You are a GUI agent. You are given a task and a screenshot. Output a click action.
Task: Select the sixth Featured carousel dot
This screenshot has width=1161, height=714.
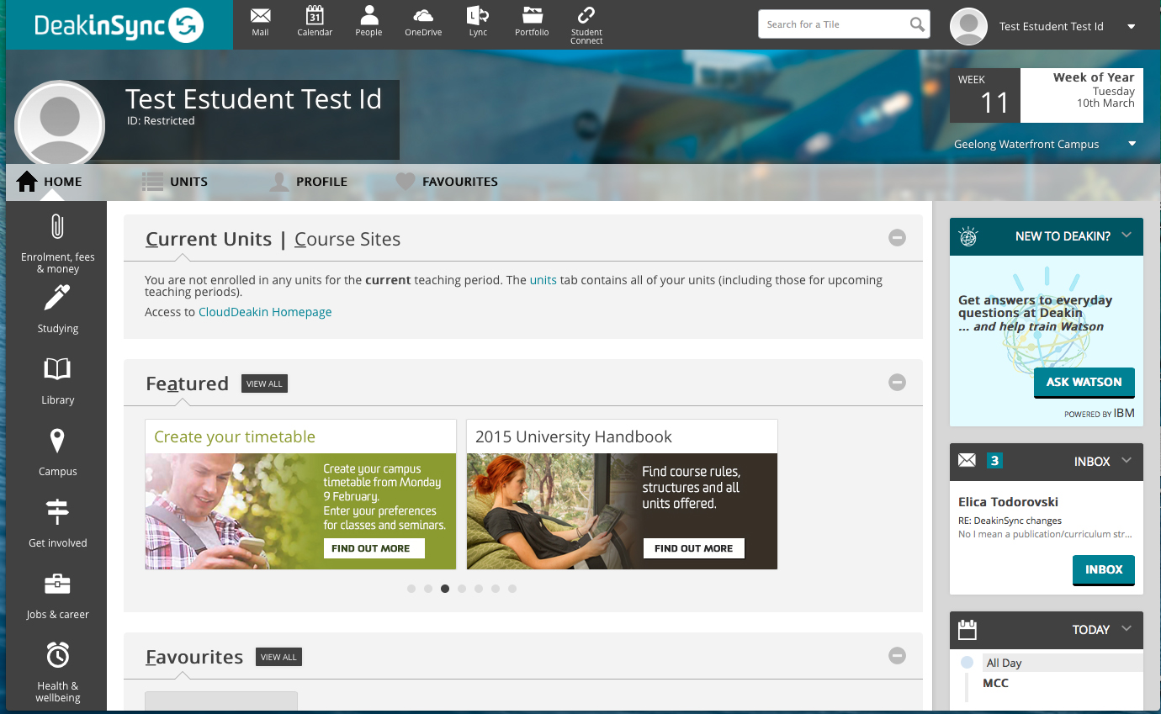[x=496, y=589]
